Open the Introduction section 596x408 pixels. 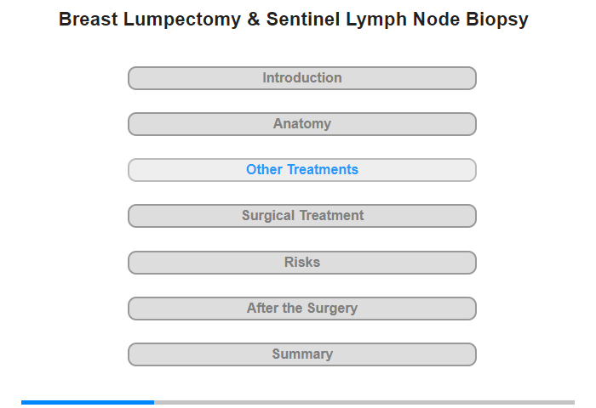(x=301, y=78)
